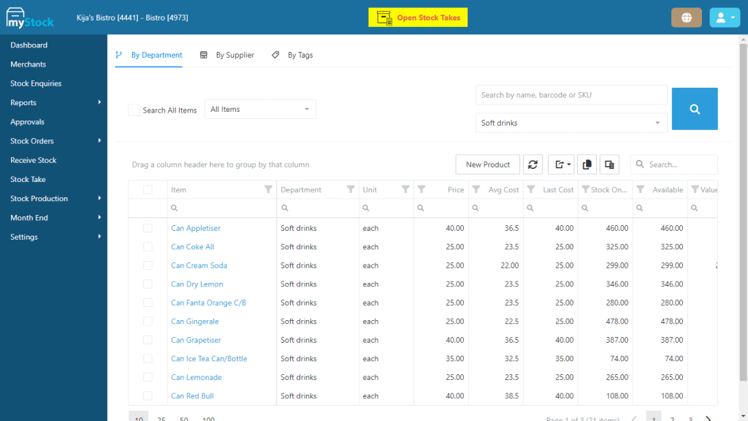Select the By Tags tab

pyautogui.click(x=299, y=55)
